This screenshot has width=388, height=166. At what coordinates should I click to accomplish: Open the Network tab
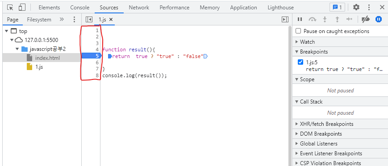point(139,8)
